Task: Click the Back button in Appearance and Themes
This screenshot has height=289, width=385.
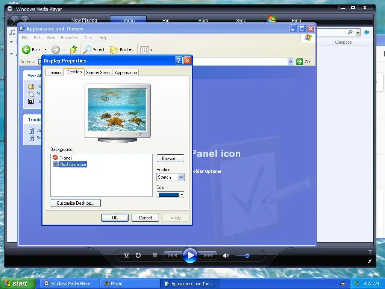Action: 31,50
